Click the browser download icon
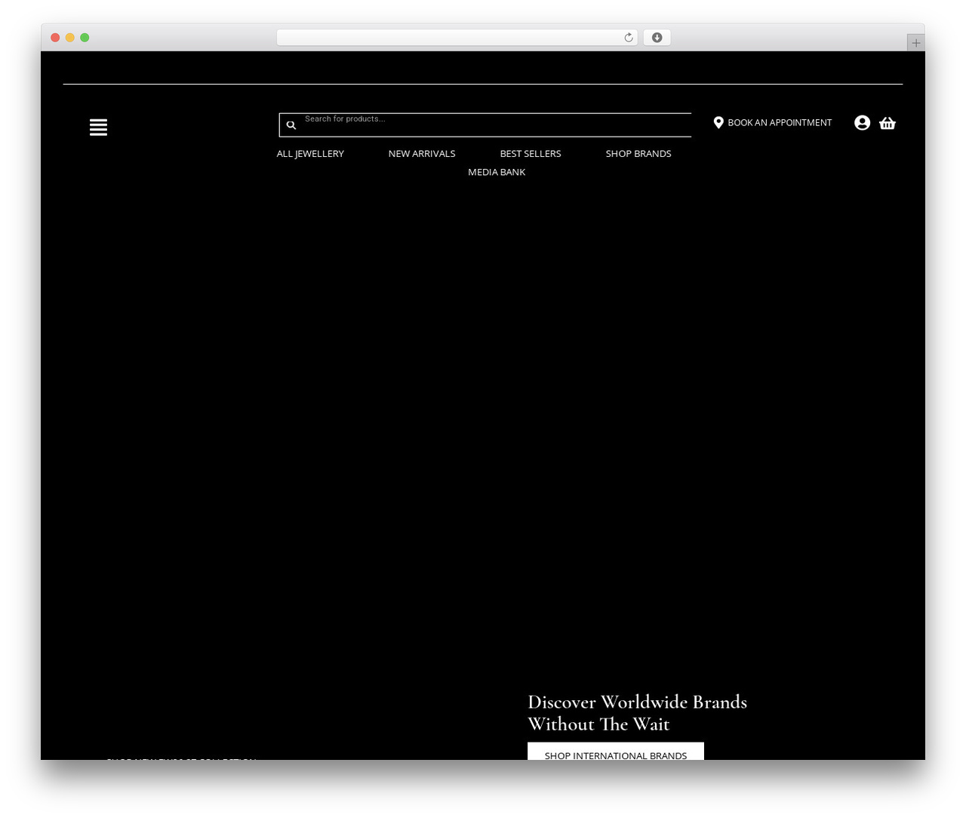The image size is (966, 818). (x=657, y=38)
